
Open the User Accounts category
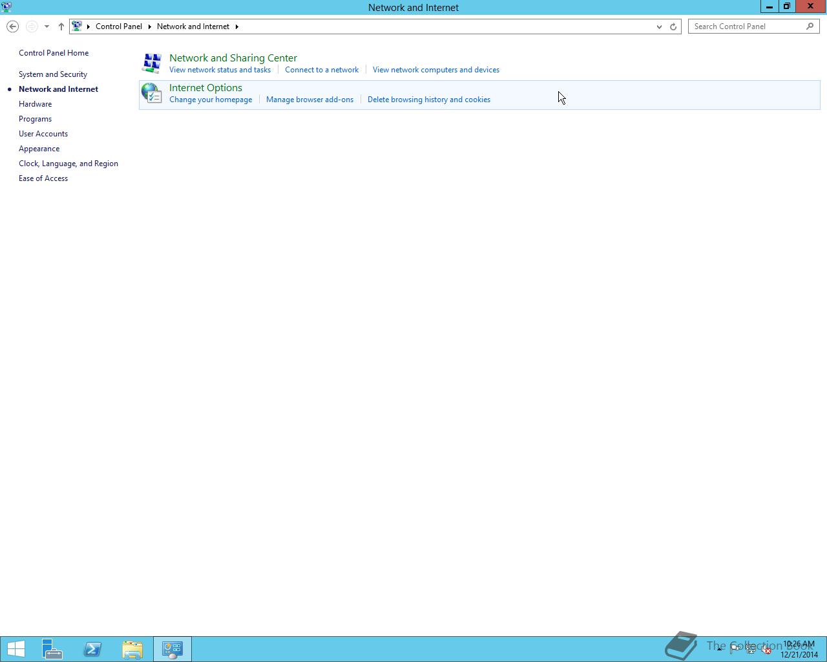click(43, 134)
